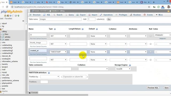Screen dimensions: 171x96
Task: Open Attributes dropdown for thumb_image column
Action: (x=138, y=44)
